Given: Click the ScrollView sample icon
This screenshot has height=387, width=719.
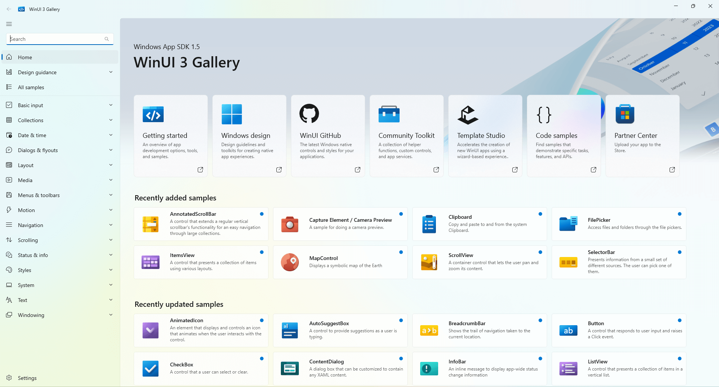Looking at the screenshot, I should click(429, 262).
